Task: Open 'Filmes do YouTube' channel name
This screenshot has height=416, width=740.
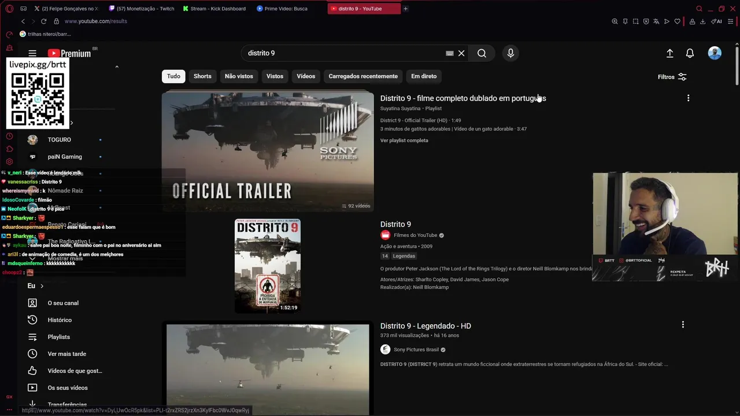Action: click(415, 235)
